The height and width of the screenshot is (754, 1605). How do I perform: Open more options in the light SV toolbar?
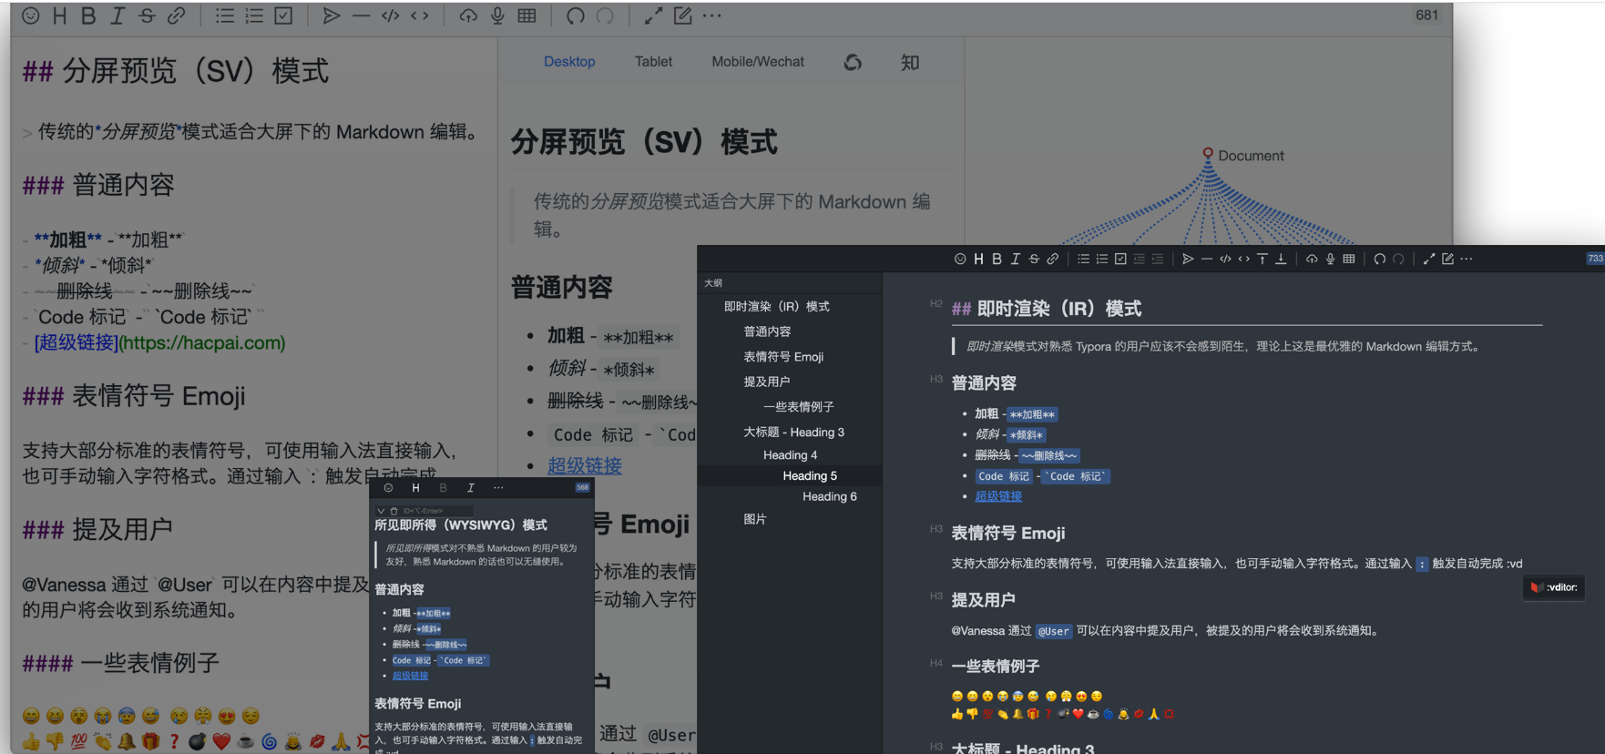(x=712, y=15)
